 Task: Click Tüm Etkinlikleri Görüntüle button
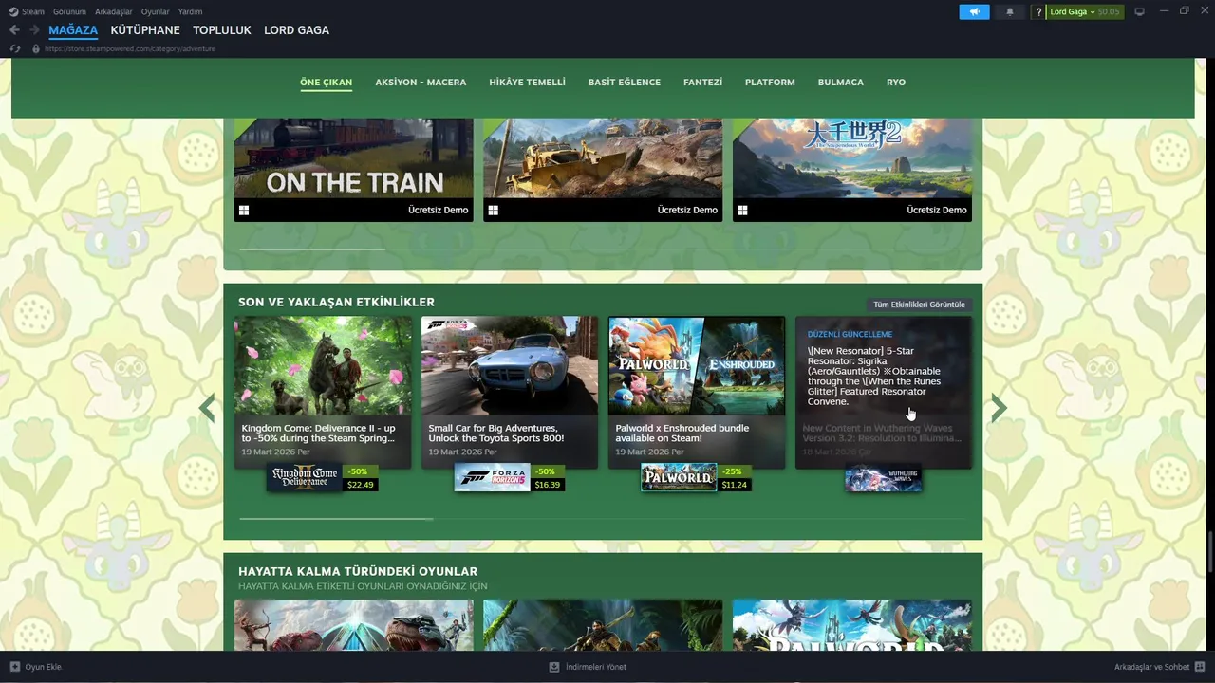919,305
